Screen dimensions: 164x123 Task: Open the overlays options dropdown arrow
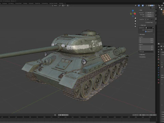(x=145, y=5)
